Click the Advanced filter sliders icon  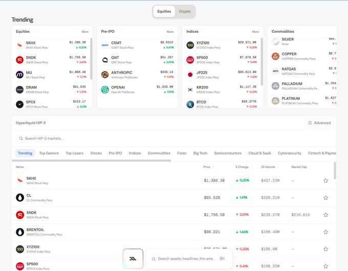pos(310,123)
